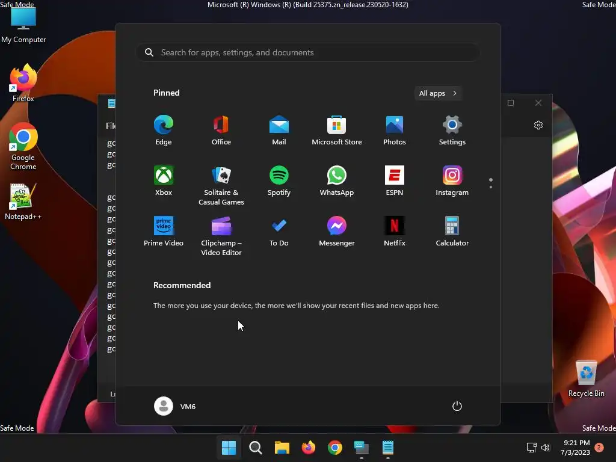Select the Notepad++ desktop shortcut
Image resolution: width=616 pixels, height=462 pixels.
[x=23, y=202]
